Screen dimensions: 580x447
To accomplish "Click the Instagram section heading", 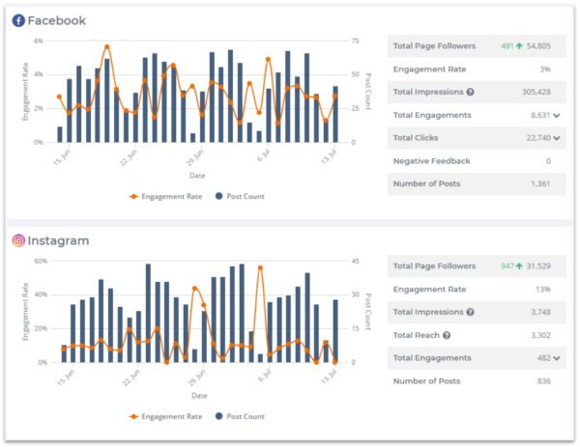I will [x=62, y=239].
